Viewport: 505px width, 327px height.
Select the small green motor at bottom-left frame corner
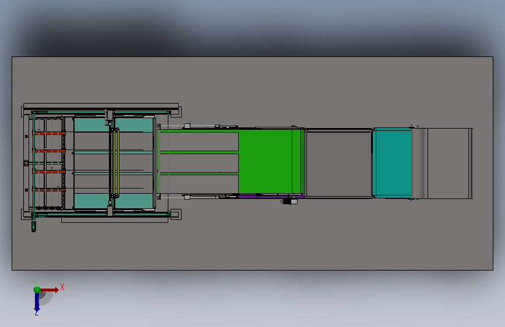(34, 226)
